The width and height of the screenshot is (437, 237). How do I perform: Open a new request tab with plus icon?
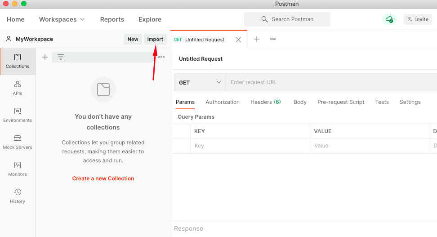coord(257,39)
